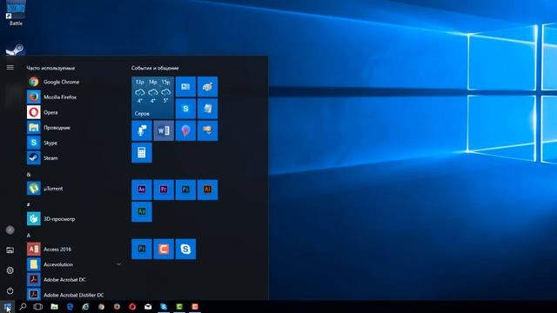Open Firefox from the taskbar

(117, 307)
